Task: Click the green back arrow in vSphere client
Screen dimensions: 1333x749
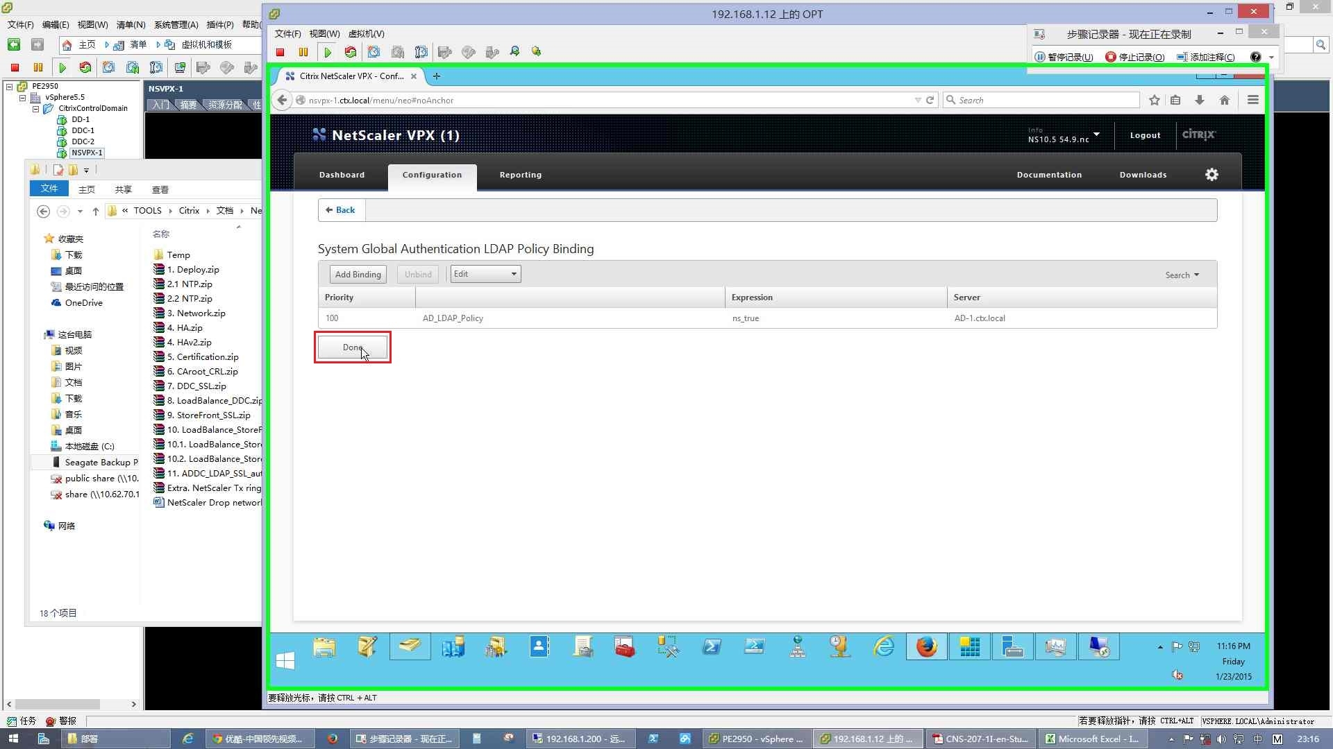Action: pyautogui.click(x=14, y=44)
